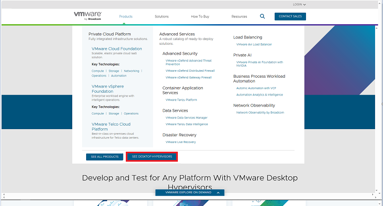Open Automic Automation with VCF link
This screenshot has width=383, height=206.
pos(256,88)
